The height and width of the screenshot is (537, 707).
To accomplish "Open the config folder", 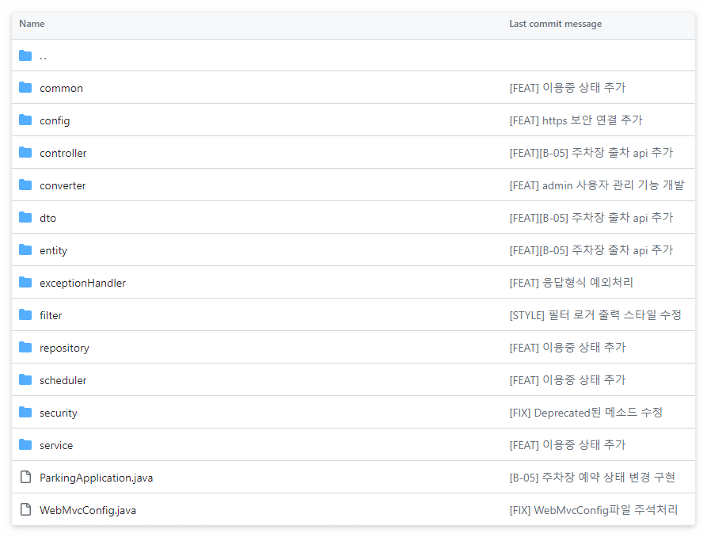I will coord(55,121).
